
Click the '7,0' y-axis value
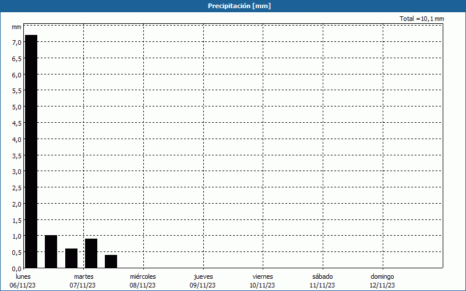(x=17, y=42)
